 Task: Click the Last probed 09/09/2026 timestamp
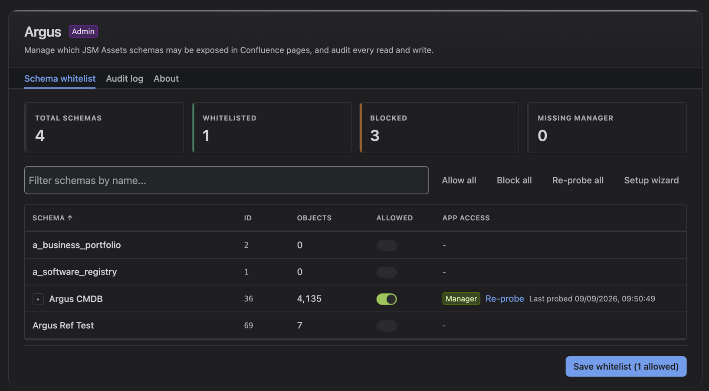click(x=592, y=298)
